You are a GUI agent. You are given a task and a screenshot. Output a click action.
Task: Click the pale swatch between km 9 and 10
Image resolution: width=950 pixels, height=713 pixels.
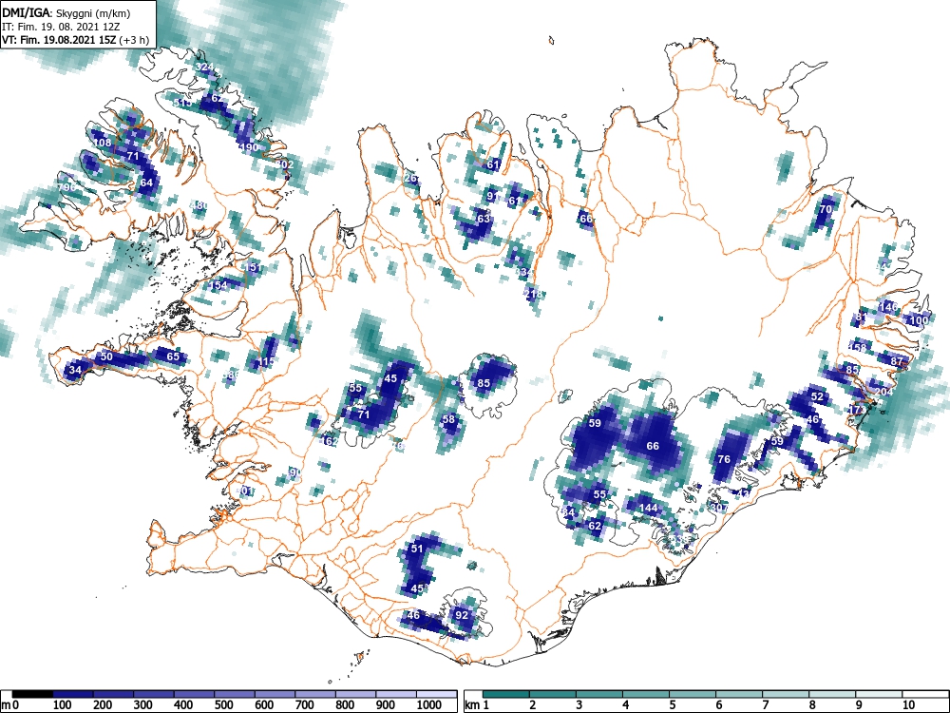(879, 694)
